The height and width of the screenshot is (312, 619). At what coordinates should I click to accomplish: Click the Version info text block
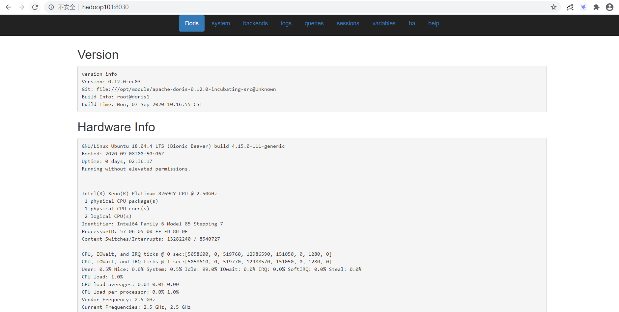pos(312,89)
